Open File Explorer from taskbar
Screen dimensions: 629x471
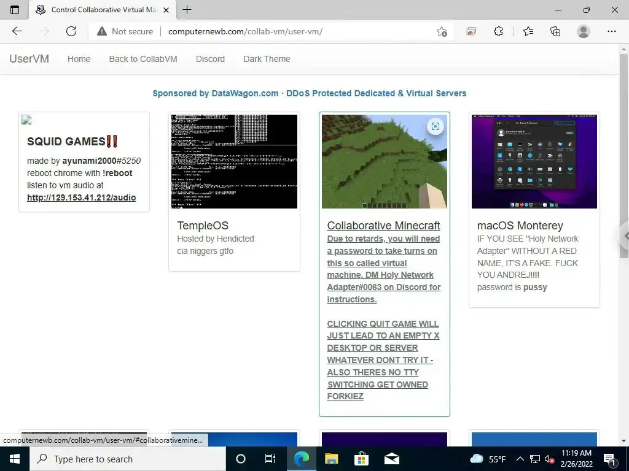pyautogui.click(x=331, y=459)
